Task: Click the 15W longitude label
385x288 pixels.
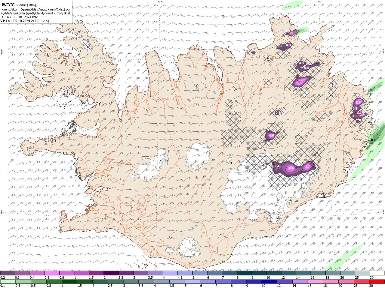Action: point(319,1)
